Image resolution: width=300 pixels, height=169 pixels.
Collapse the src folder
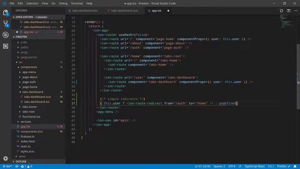21,62
